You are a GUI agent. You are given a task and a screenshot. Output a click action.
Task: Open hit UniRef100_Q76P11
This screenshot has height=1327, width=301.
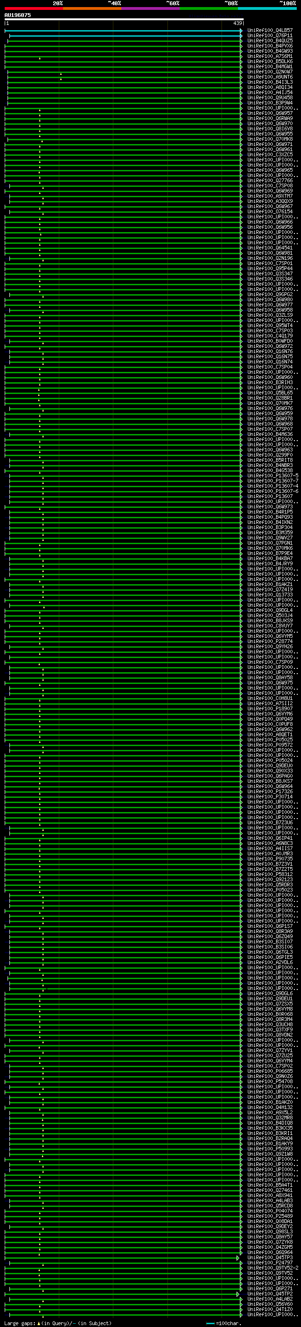270,36
